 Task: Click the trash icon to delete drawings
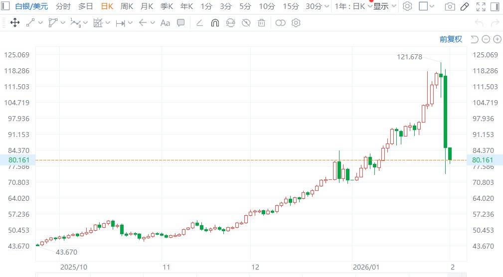pyautogui.click(x=262, y=23)
